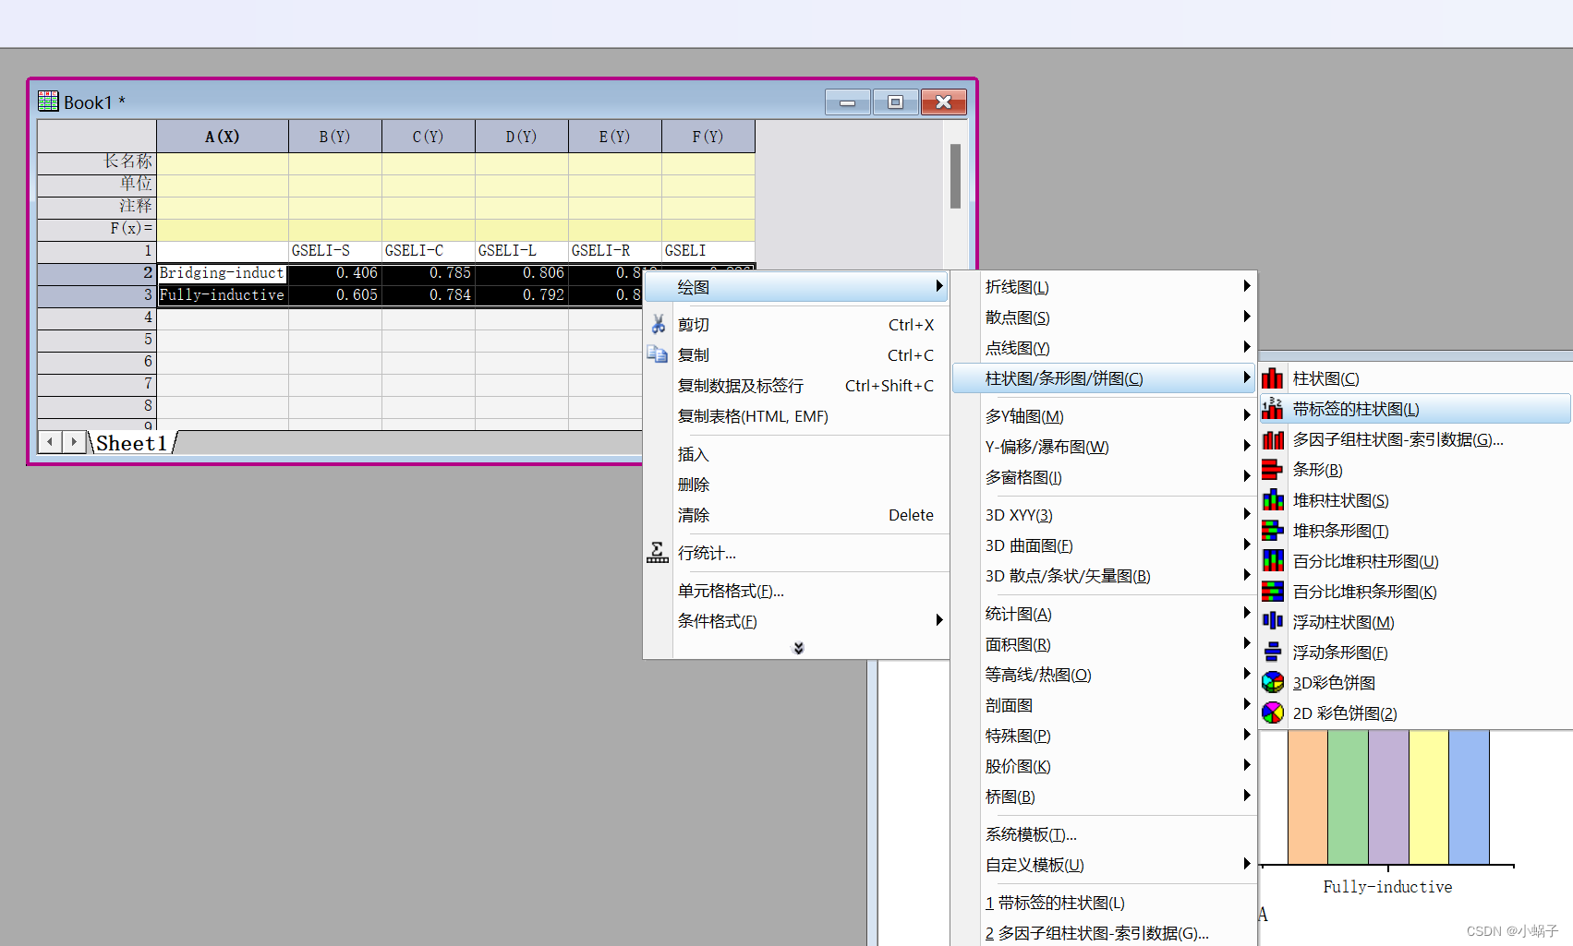The width and height of the screenshot is (1573, 946).
Task: Click the 堆积柱状图 stacked column icon
Action: [1273, 499]
